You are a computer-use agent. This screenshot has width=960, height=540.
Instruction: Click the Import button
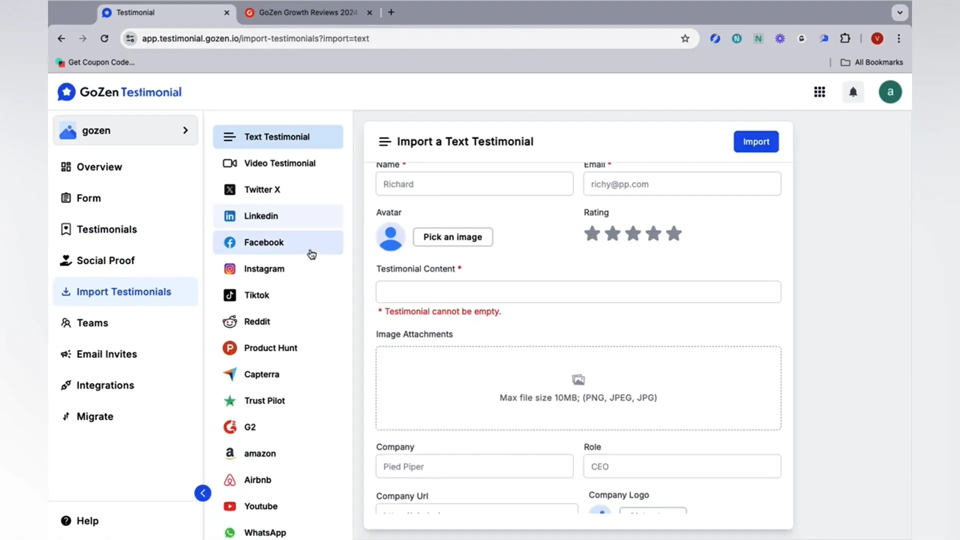point(756,141)
